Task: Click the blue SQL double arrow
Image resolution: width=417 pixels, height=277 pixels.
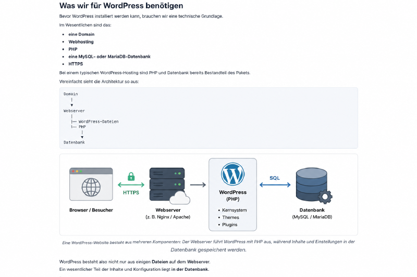Action: coord(275,185)
